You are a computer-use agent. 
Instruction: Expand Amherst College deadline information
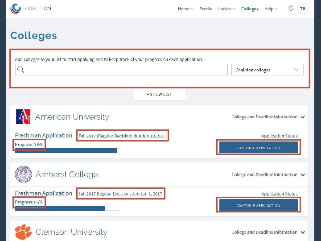tap(267, 175)
